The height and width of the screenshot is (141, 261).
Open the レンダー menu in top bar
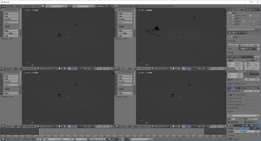pyautogui.click(x=19, y=6)
